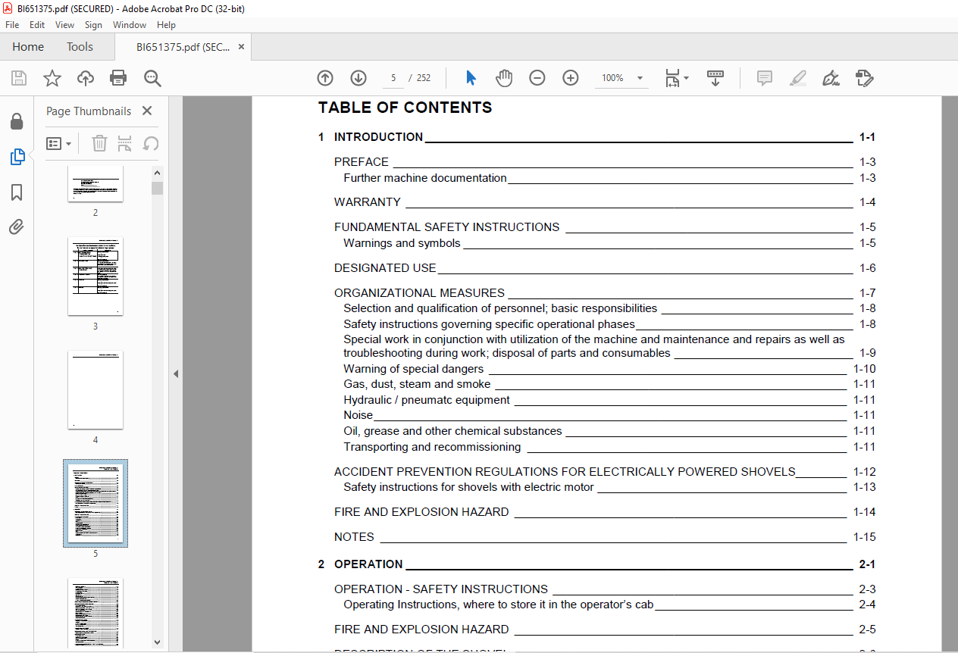Click the read mode scrolling icon

(715, 78)
